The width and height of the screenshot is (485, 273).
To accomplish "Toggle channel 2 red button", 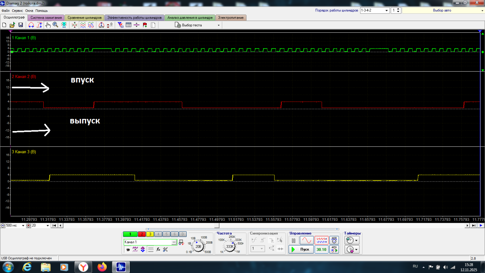I will click(x=141, y=234).
